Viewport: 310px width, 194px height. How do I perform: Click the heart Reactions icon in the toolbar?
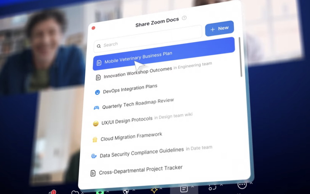[75, 192]
